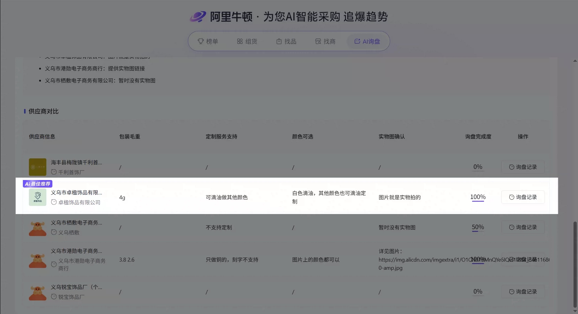Click the 阿里牛顿 planet logo icon
This screenshot has width=578, height=314.
click(198, 17)
